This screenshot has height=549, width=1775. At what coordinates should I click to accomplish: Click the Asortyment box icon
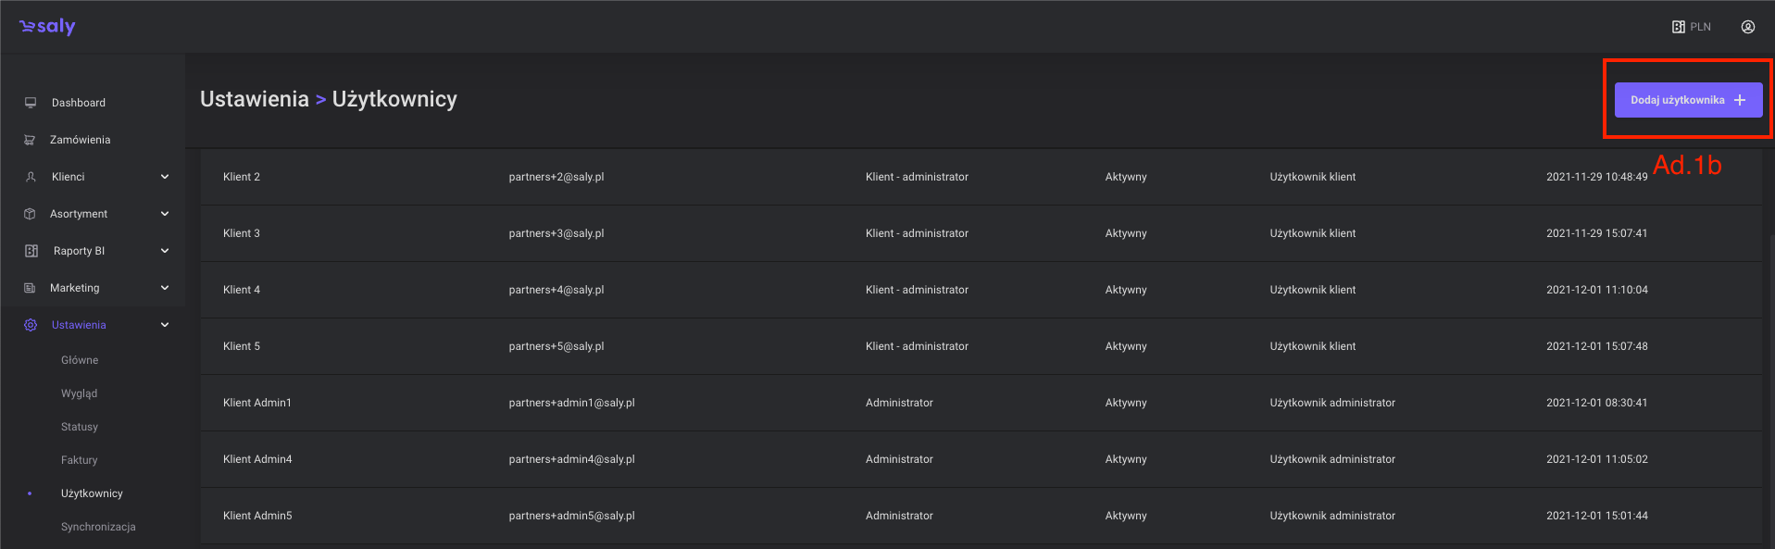(x=30, y=214)
